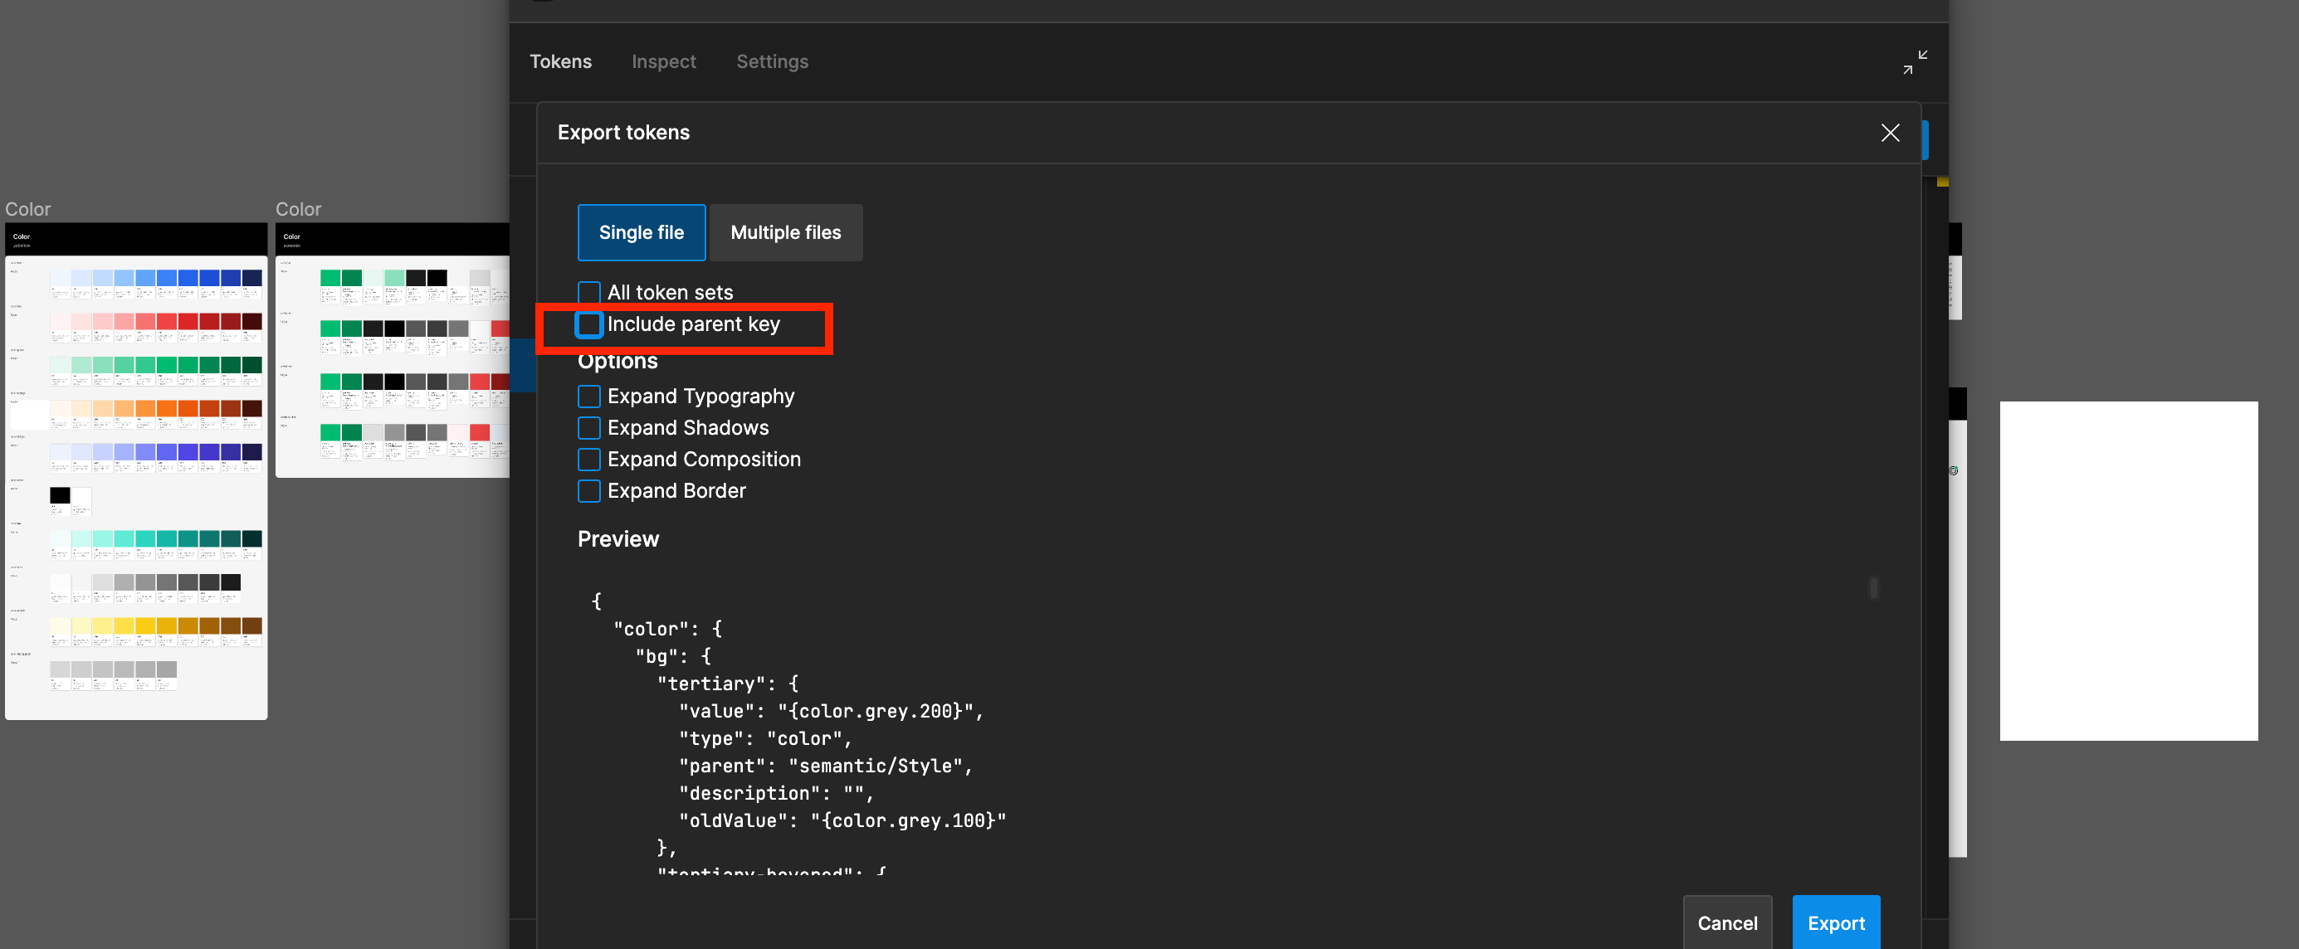Image resolution: width=2299 pixels, height=949 pixels.
Task: Click the "description": "" preview line
Action: tap(777, 794)
